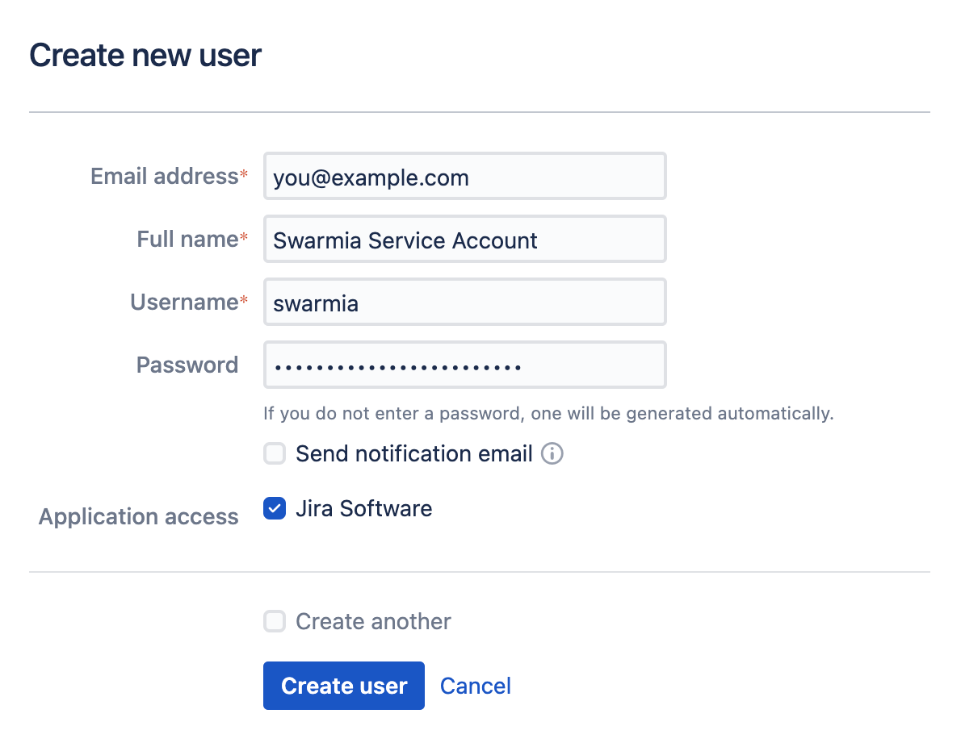Focus the Email address input field

click(464, 177)
